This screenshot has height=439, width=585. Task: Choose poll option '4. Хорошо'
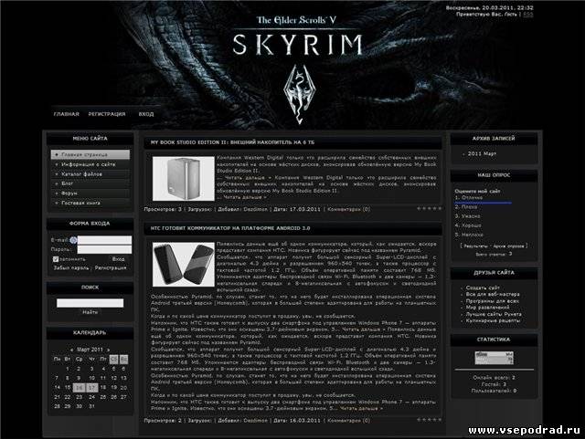(x=468, y=225)
